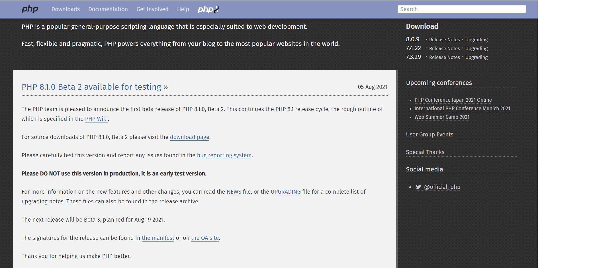The image size is (593, 268).
Task: Download PHP version 8.0.9
Action: 413,39
